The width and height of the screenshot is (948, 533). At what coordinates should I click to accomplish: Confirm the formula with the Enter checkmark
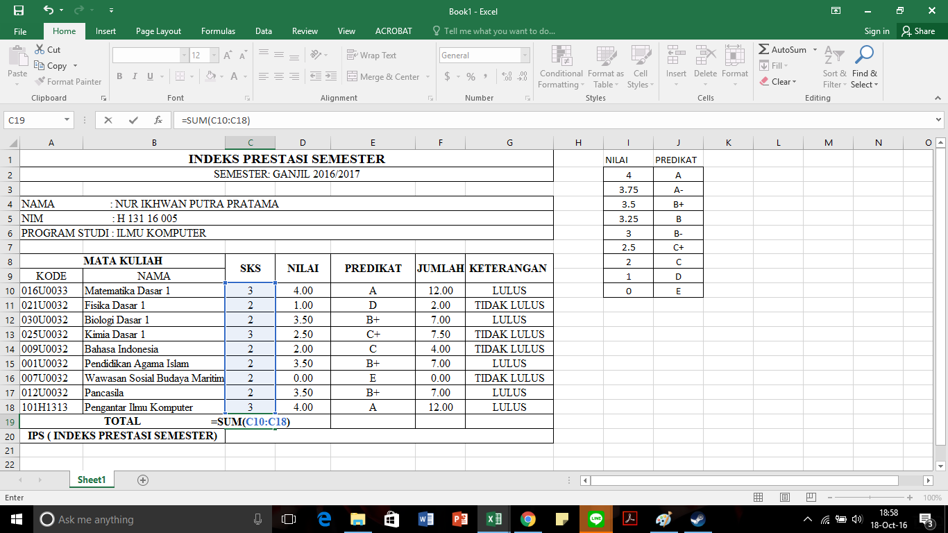(x=133, y=119)
